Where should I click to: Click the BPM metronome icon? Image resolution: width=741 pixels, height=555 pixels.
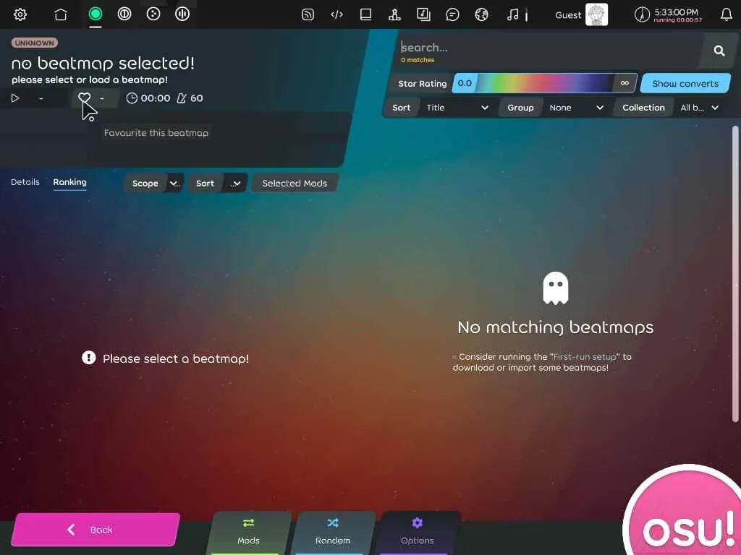[182, 98]
